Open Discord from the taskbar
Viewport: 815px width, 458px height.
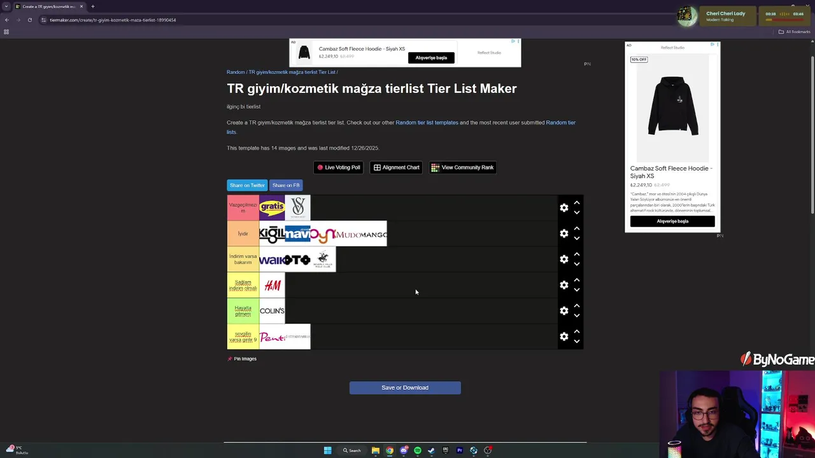point(404,450)
